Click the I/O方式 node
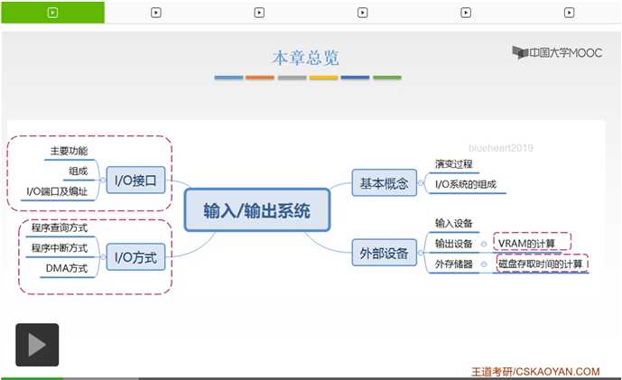 [x=135, y=257]
